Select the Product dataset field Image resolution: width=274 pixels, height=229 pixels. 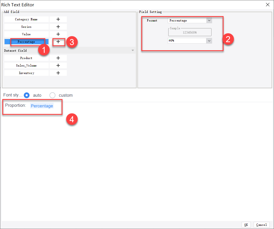pyautogui.click(x=26, y=58)
